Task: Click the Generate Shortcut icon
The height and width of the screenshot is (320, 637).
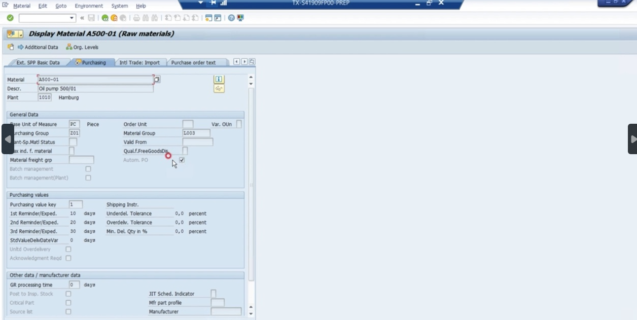Action: click(x=218, y=18)
